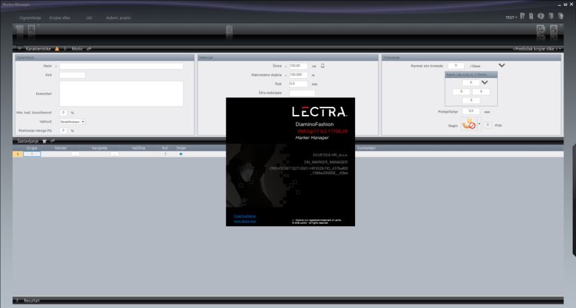Click the Kol. cell in row 1
The image size is (576, 308).
[165, 154]
